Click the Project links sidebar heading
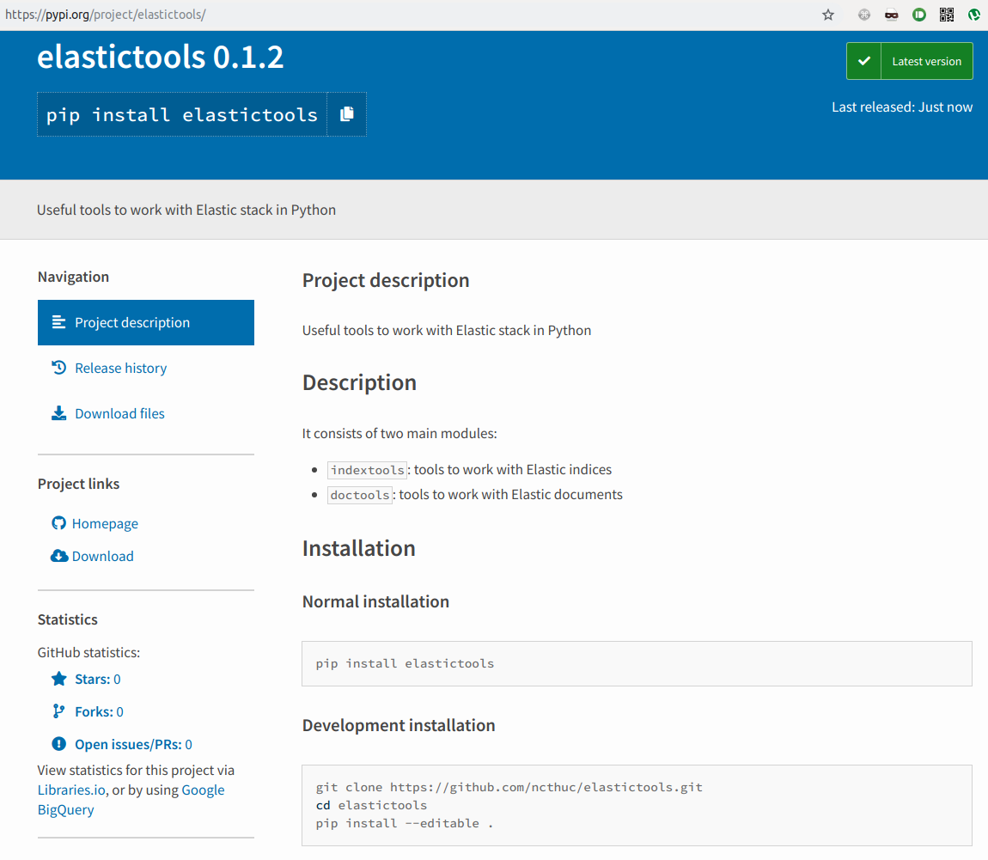This screenshot has width=988, height=860. click(x=78, y=484)
